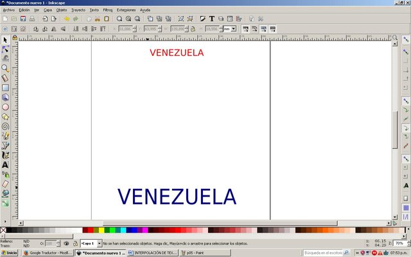This screenshot has width=411, height=257.
Task: Select the Connector tool
Action: pyautogui.click(x=5, y=203)
